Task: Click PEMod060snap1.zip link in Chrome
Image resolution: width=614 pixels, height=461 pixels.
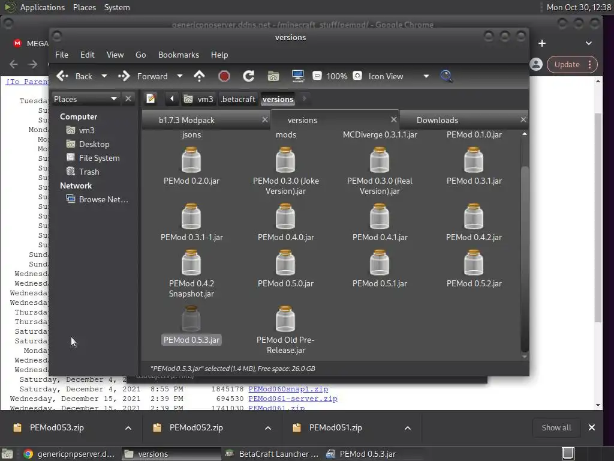Action: [x=288, y=389]
